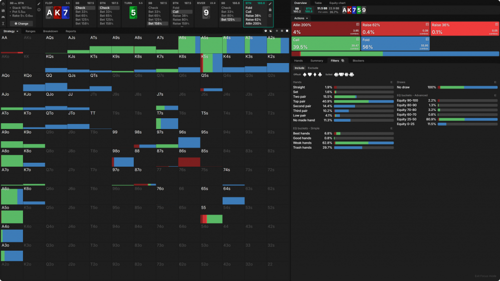The width and height of the screenshot is (500, 281).
Task: Collapse the EQ buckets - Advanced section
Action: coord(495,95)
